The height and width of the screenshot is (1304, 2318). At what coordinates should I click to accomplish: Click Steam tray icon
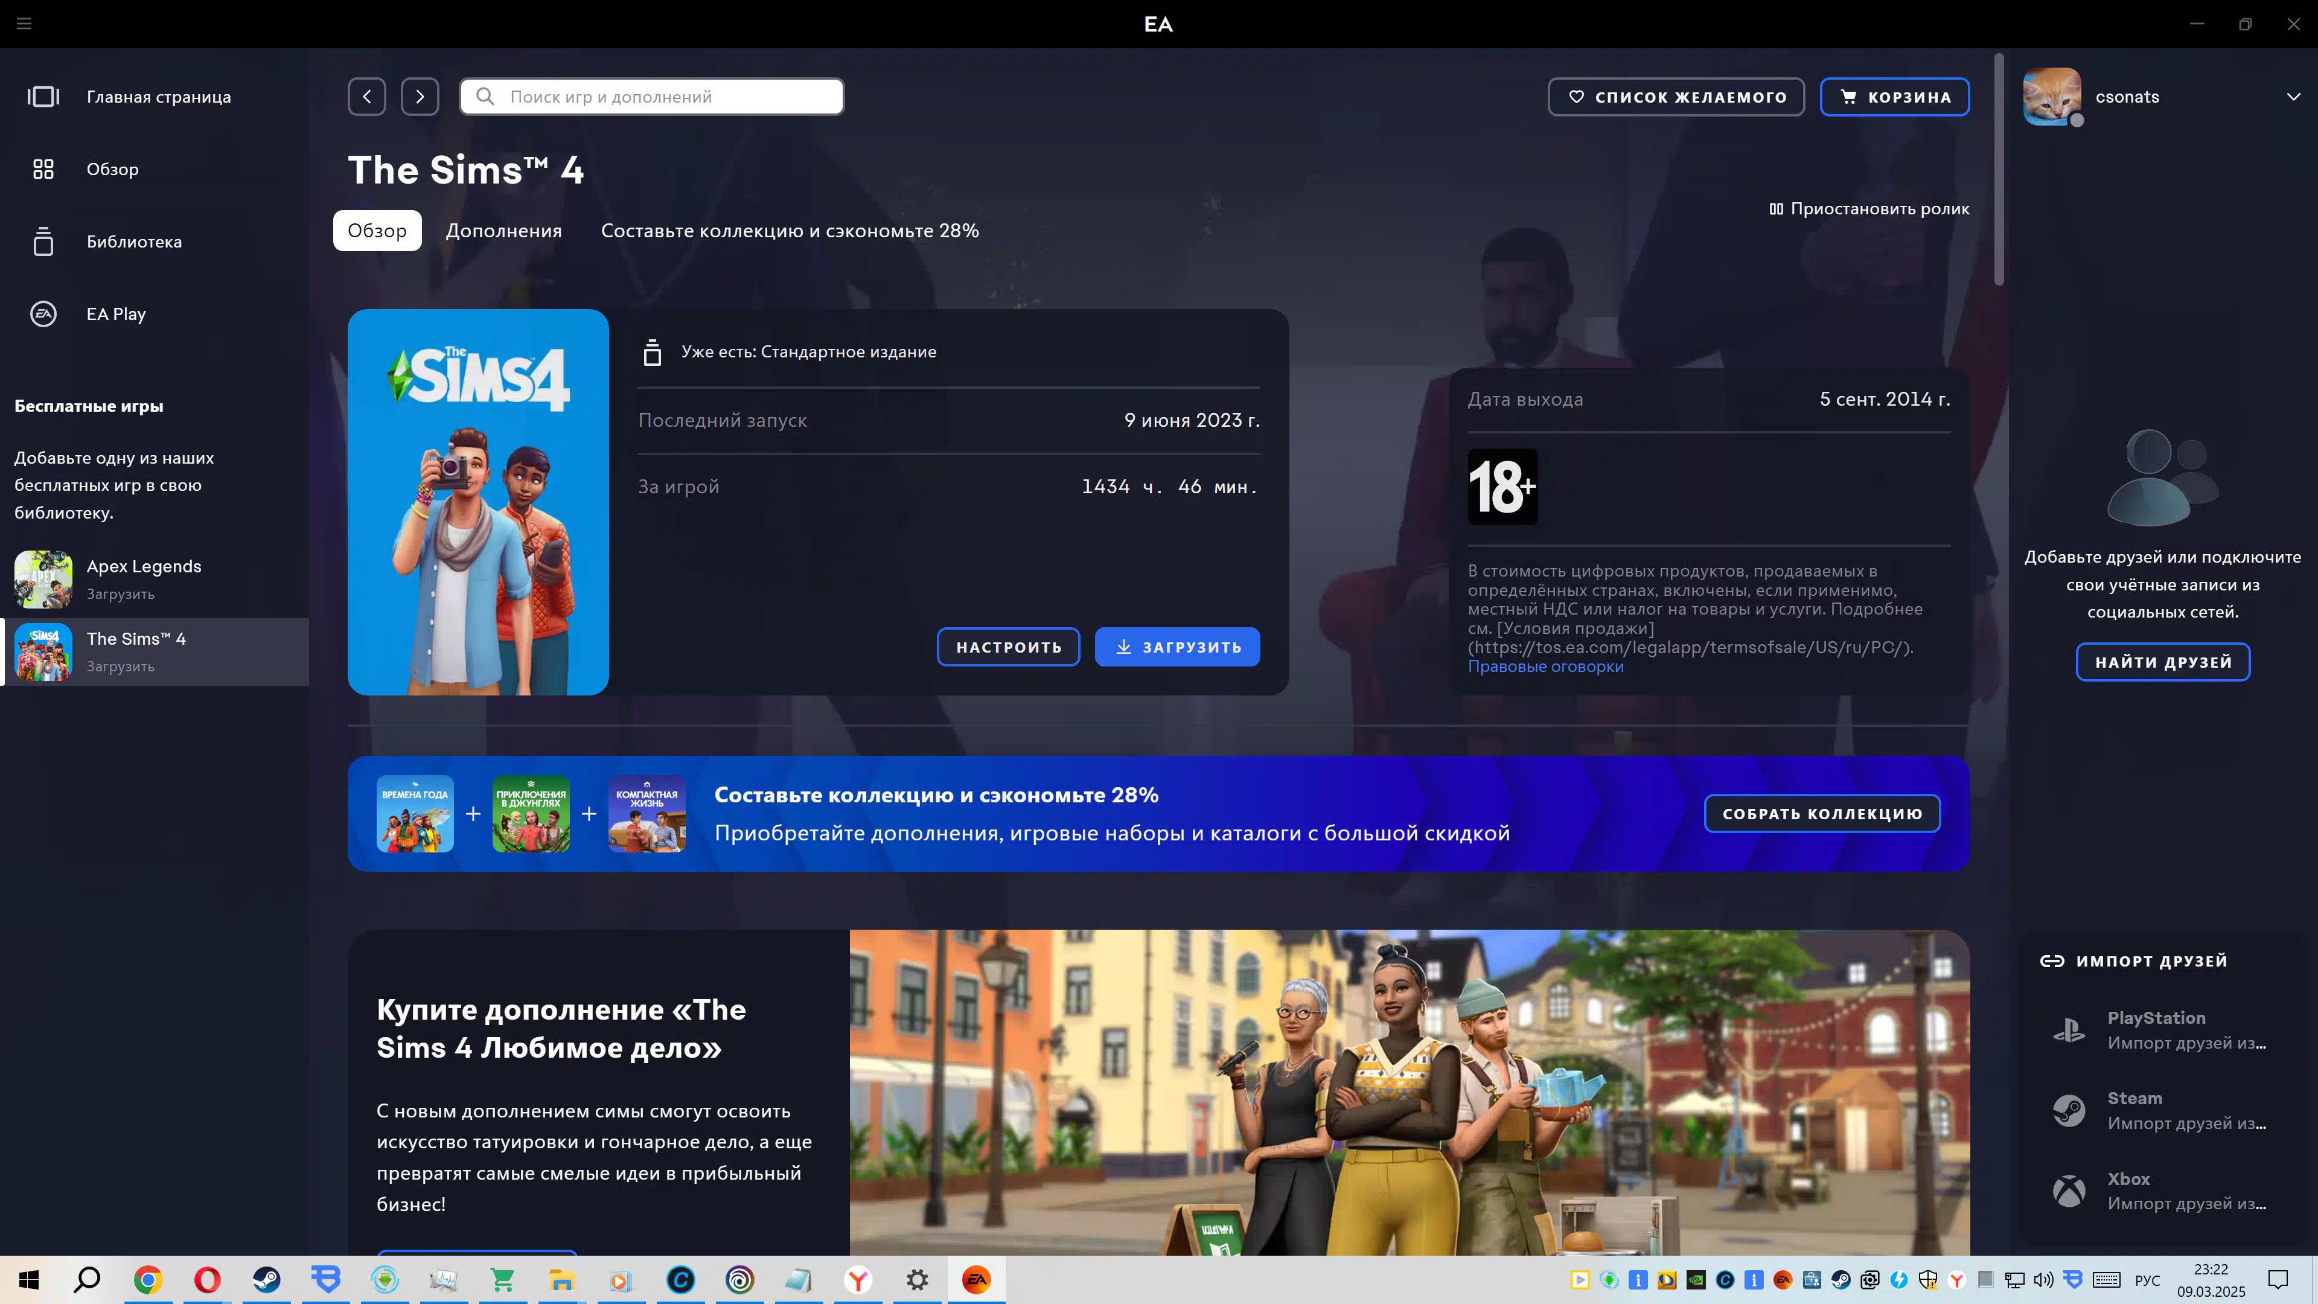pyautogui.click(x=1840, y=1280)
